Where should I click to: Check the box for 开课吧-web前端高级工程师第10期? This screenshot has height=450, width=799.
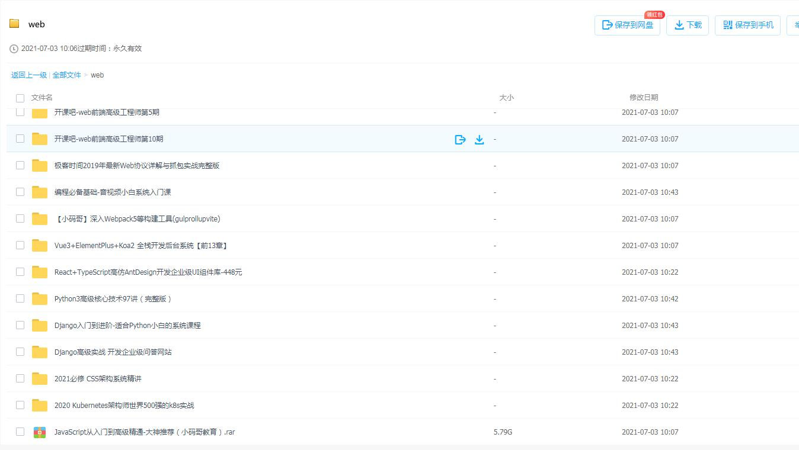click(20, 139)
